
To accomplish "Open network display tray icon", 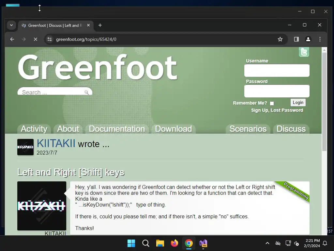I will point(288,243).
